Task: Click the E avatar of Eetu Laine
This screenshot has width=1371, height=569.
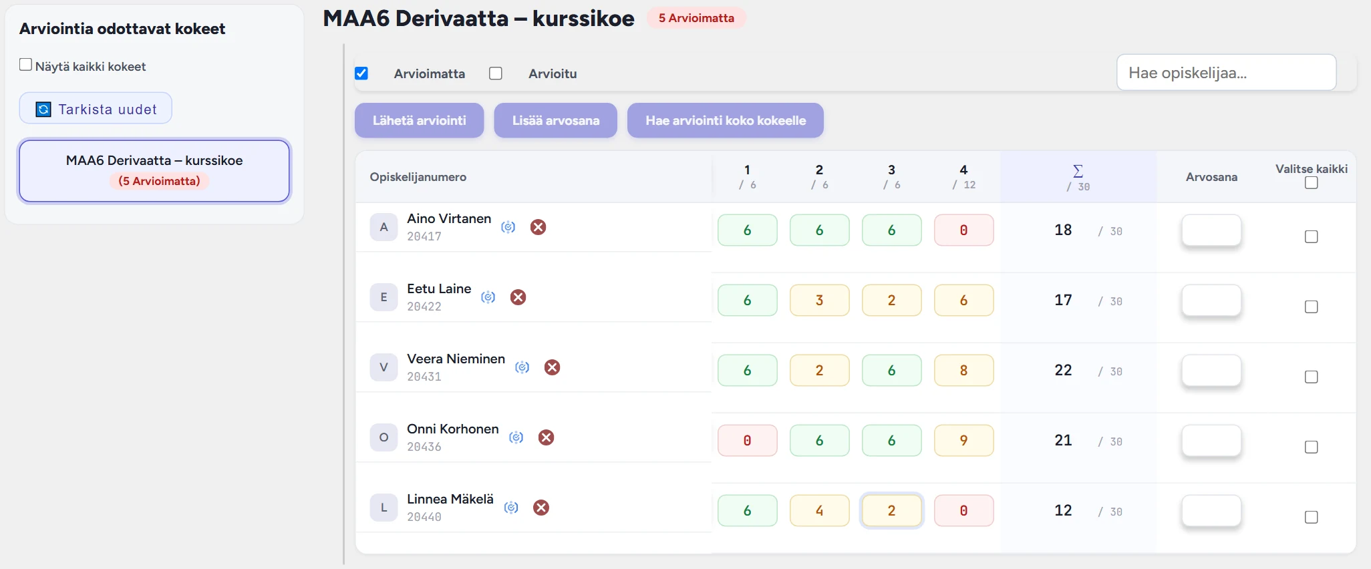Action: (384, 297)
